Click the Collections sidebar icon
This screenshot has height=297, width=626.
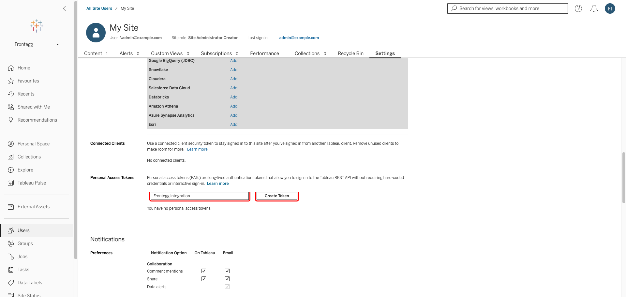pos(11,157)
